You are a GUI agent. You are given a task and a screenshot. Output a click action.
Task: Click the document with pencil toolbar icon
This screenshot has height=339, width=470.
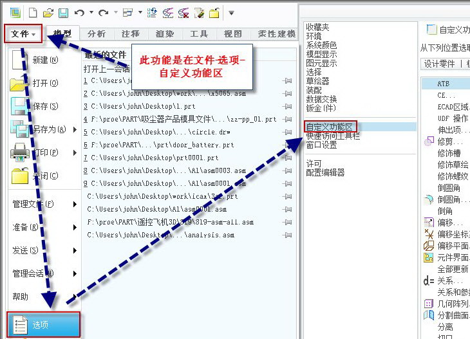(199, 13)
